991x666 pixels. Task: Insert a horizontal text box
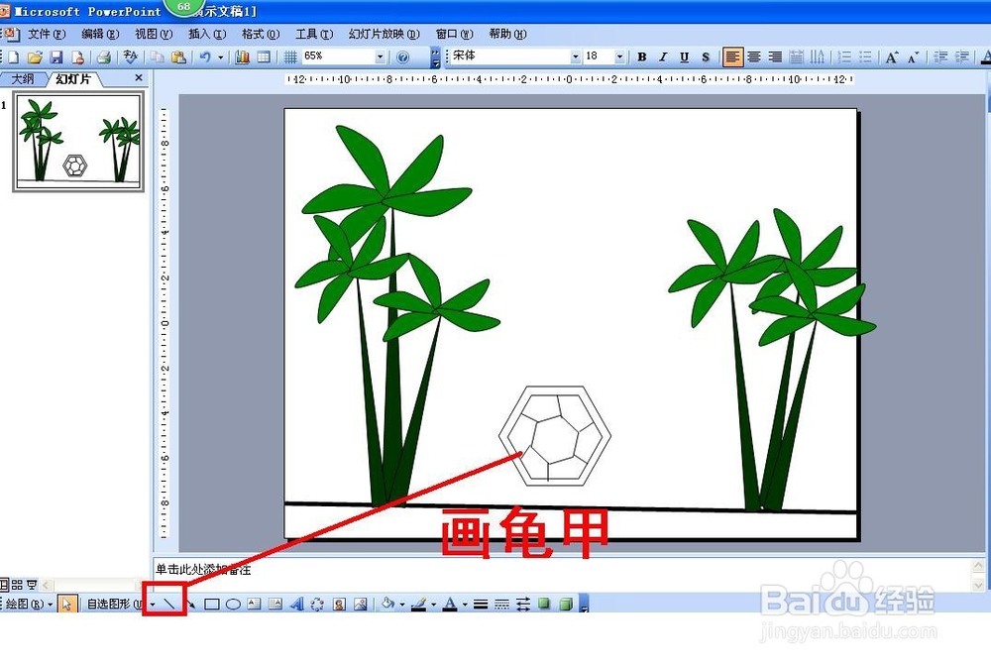[254, 605]
